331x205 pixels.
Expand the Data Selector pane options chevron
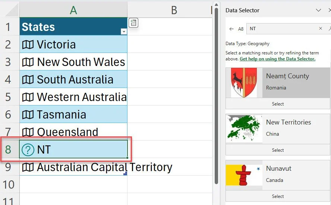tap(318, 10)
